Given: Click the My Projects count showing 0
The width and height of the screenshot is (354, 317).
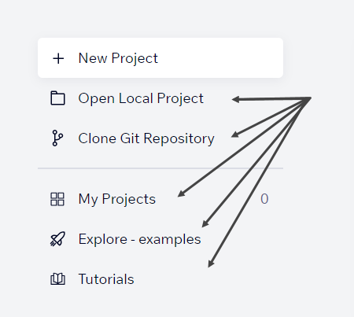Looking at the screenshot, I should (x=264, y=199).
